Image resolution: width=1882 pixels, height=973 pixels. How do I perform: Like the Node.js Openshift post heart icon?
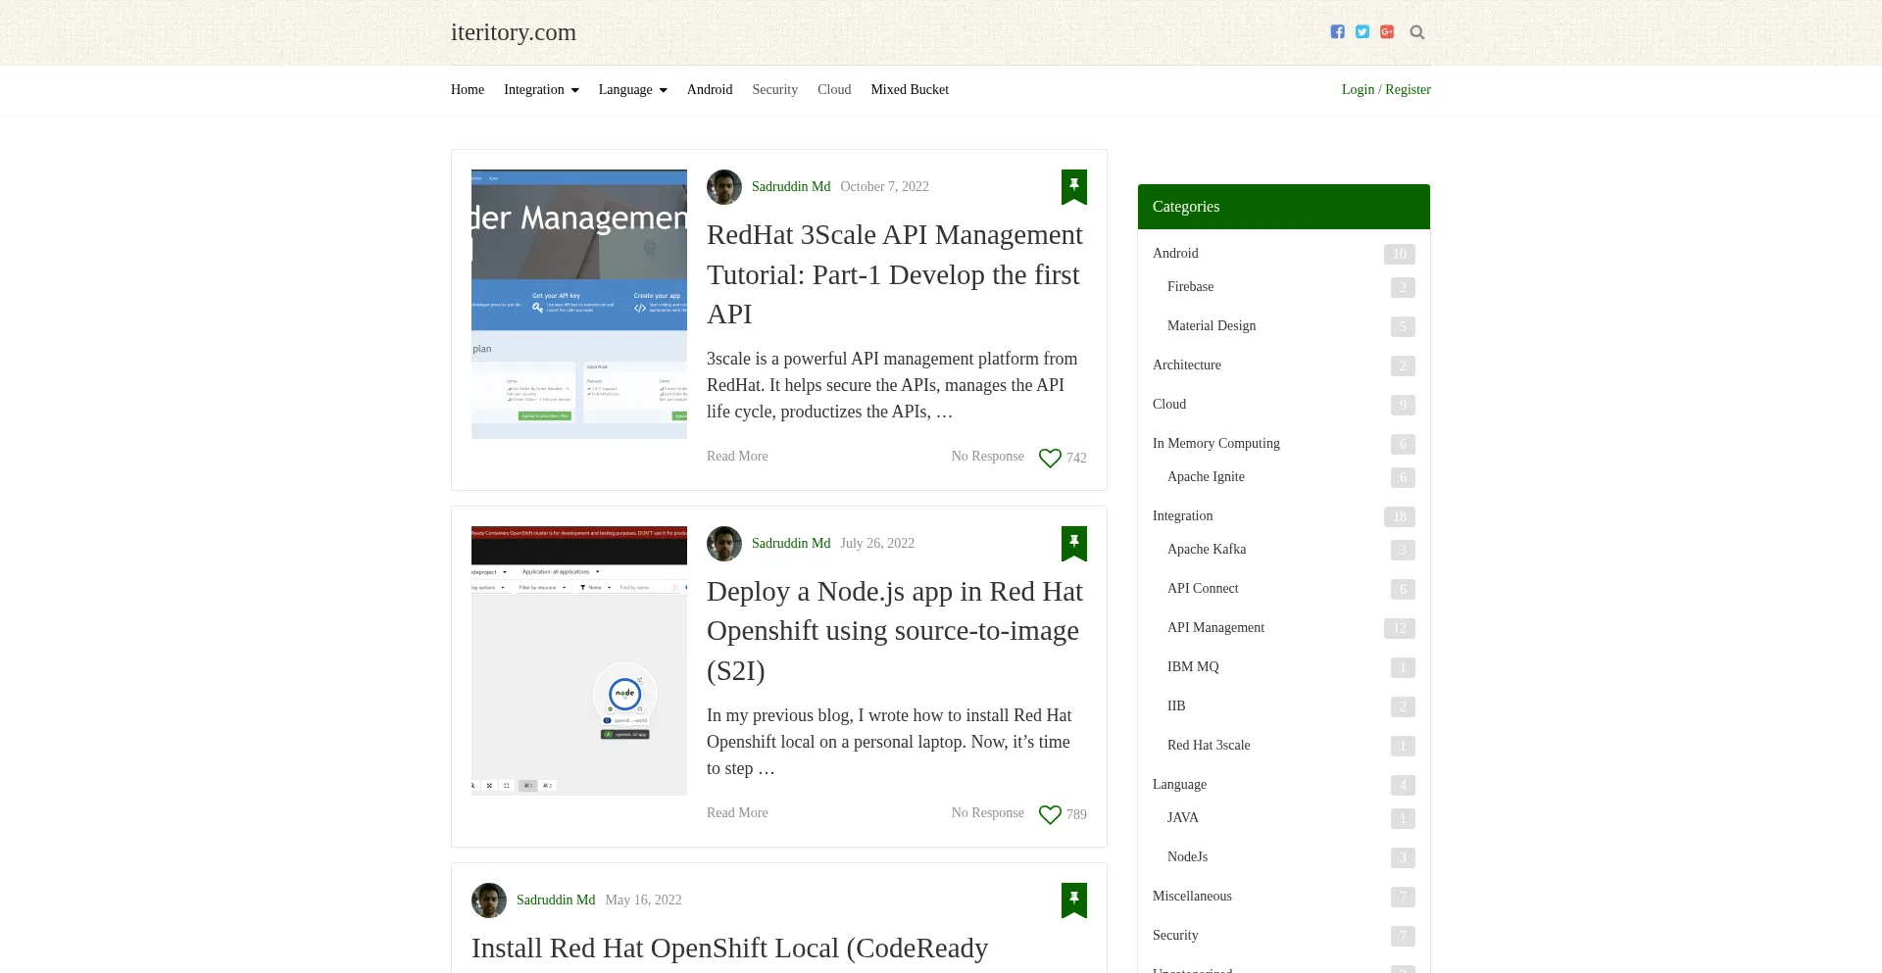click(1050, 814)
